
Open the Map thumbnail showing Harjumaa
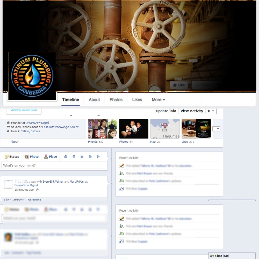(x=165, y=129)
